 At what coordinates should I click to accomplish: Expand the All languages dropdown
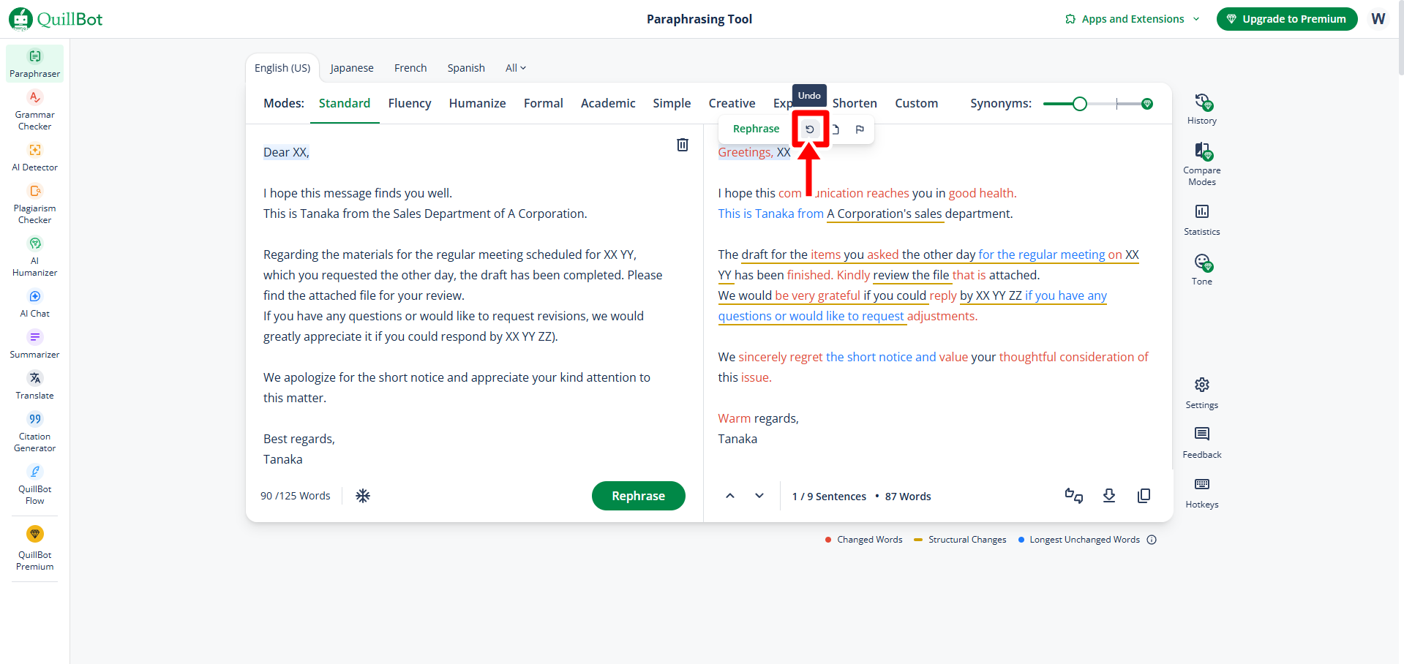[516, 68]
